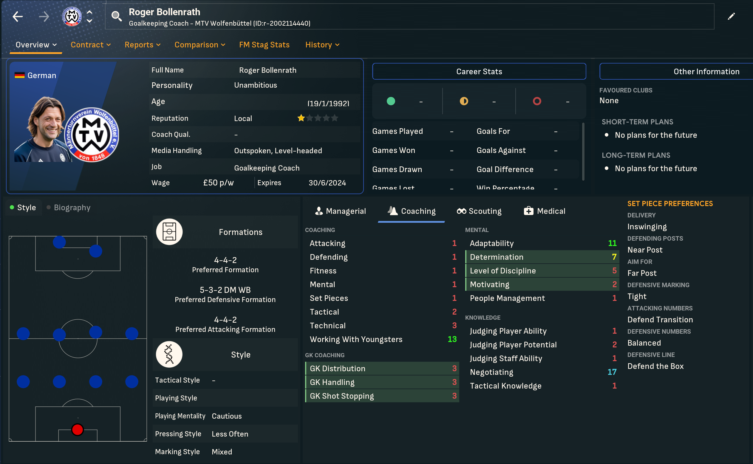Image resolution: width=753 pixels, height=464 pixels.
Task: Click the Other Information button
Action: click(706, 72)
